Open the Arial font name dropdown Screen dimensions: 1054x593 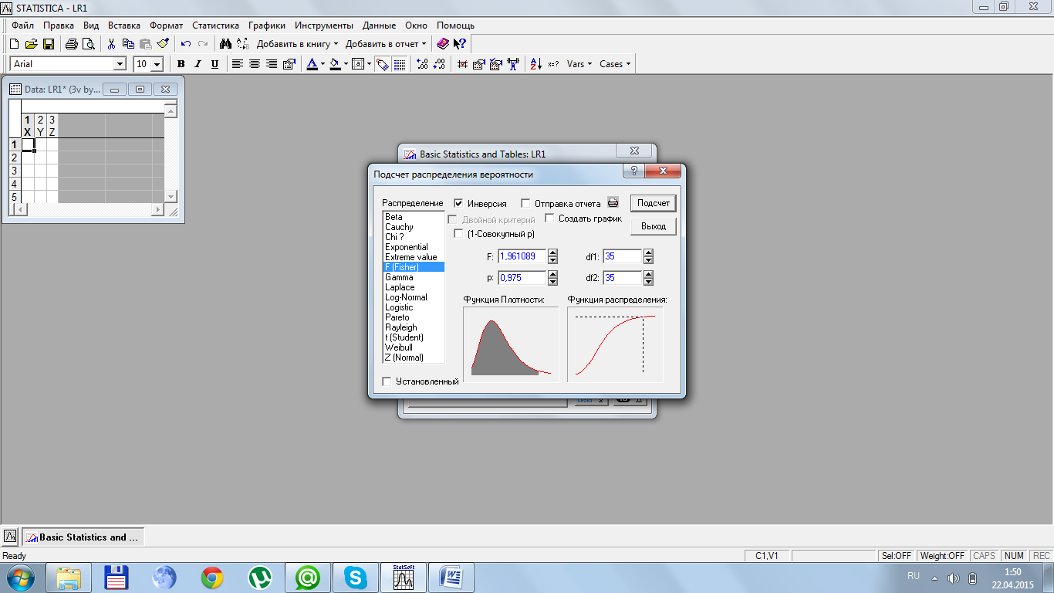pos(120,64)
